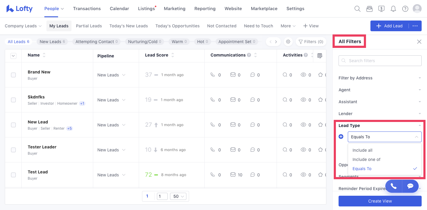Toggle the select-all leads checkbox

pyautogui.click(x=13, y=56)
